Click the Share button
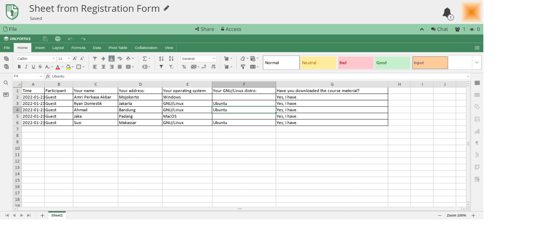Viewport: 534px width, 242px height. (205, 29)
